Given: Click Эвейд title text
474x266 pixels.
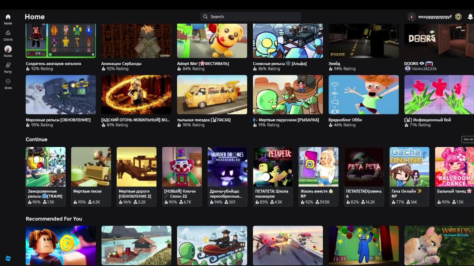Looking at the screenshot, I should tap(334, 64).
